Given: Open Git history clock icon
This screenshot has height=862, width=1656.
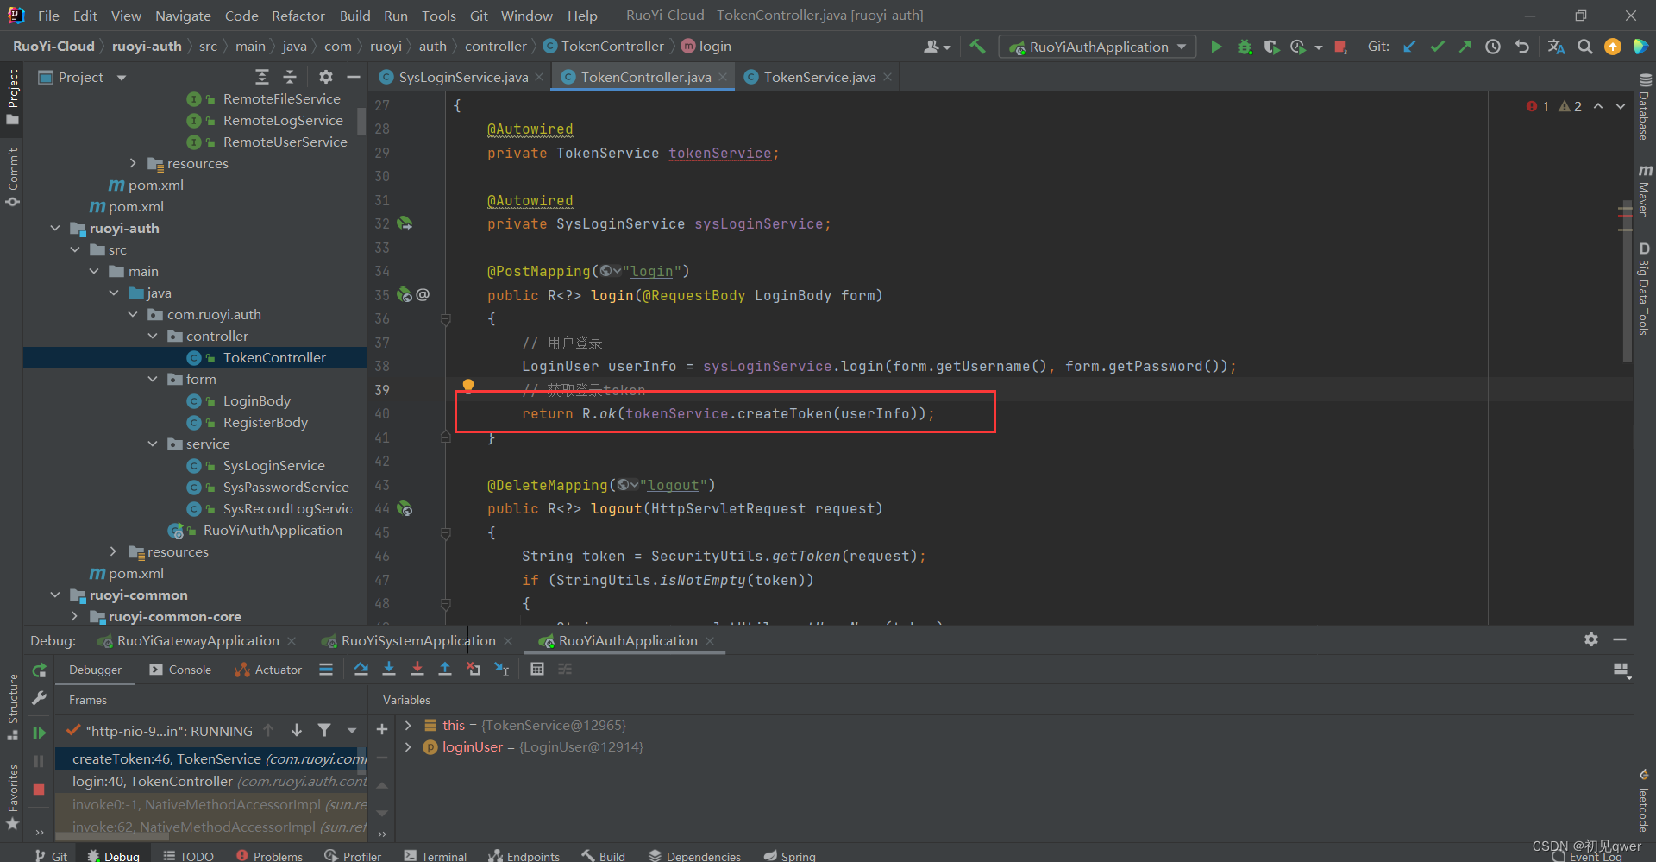Looking at the screenshot, I should point(1493,47).
